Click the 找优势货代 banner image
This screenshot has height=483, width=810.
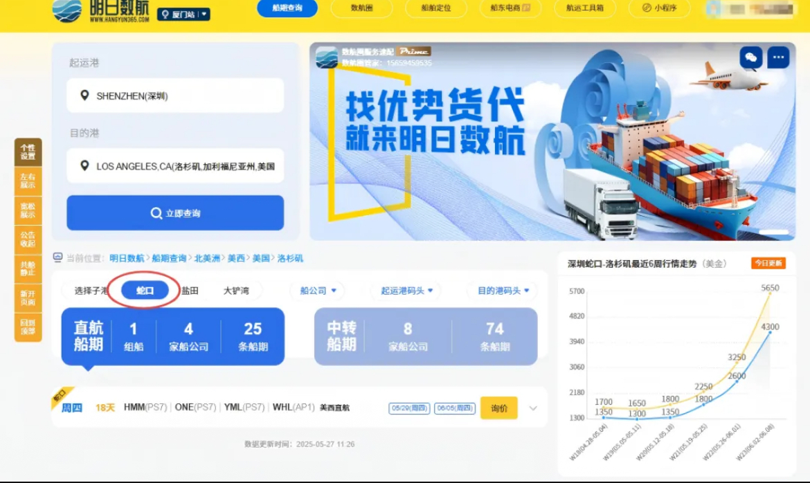(552, 142)
